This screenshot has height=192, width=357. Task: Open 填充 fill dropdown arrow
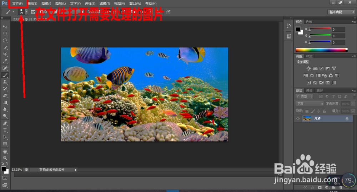[x=353, y=111]
